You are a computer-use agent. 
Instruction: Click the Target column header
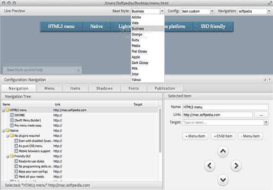[x=138, y=104]
